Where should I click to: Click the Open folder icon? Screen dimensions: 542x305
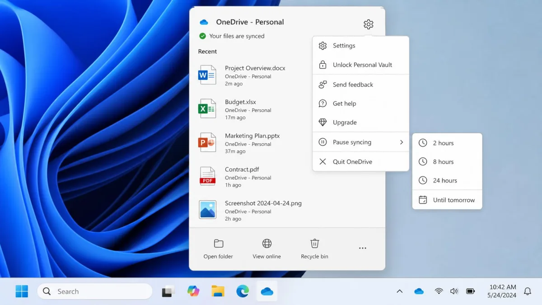point(219,244)
